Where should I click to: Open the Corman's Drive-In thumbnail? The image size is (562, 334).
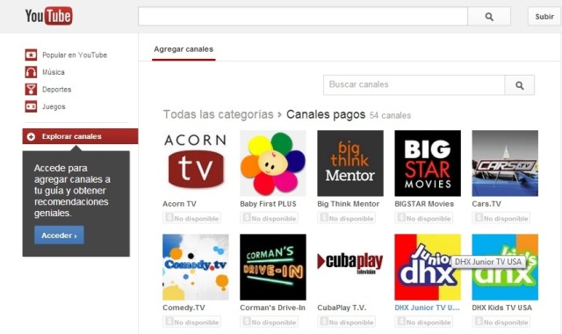[273, 267]
